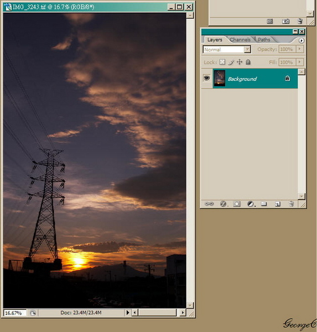Viewport: 317px width, 332px height.
Task: Click the Add layer style icon
Action: coord(223,204)
